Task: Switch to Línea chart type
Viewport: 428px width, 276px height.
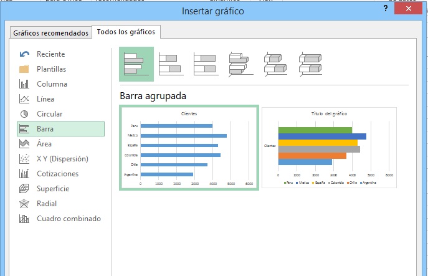Action: 45,99
